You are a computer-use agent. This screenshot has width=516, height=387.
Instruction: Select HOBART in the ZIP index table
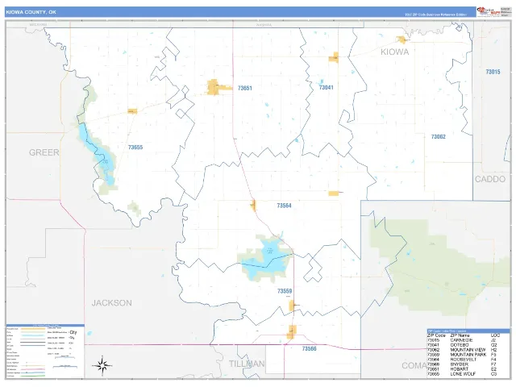[x=459, y=369]
